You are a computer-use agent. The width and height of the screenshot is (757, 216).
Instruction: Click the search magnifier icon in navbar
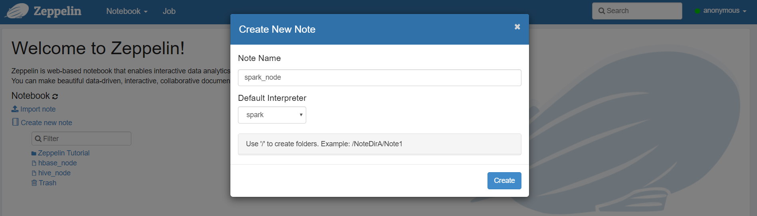click(x=602, y=11)
